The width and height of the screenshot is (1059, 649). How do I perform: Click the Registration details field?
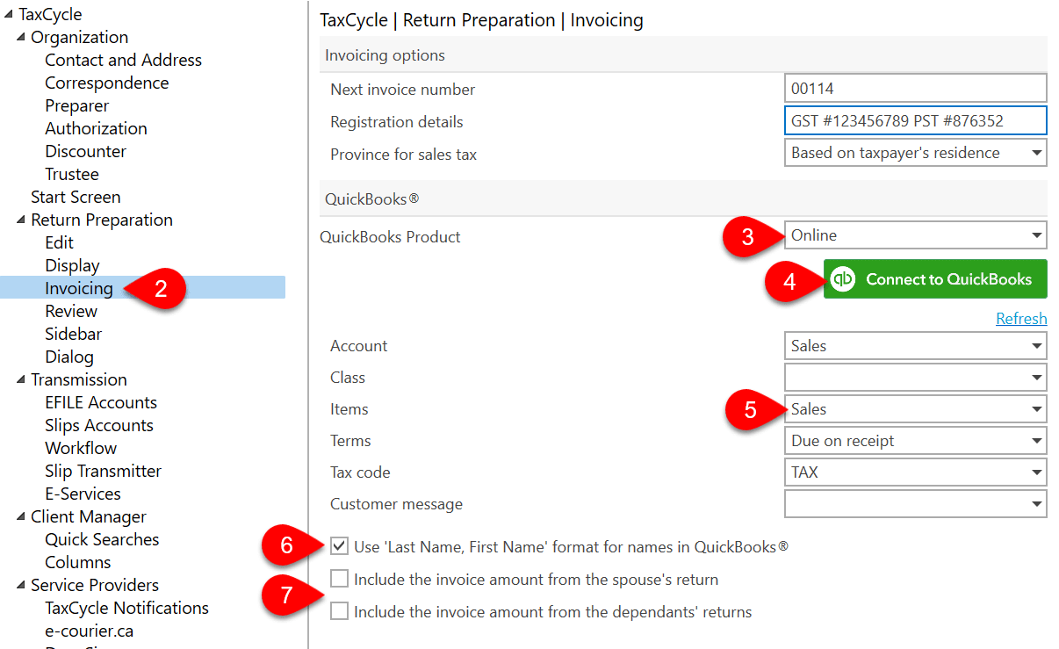tap(915, 121)
